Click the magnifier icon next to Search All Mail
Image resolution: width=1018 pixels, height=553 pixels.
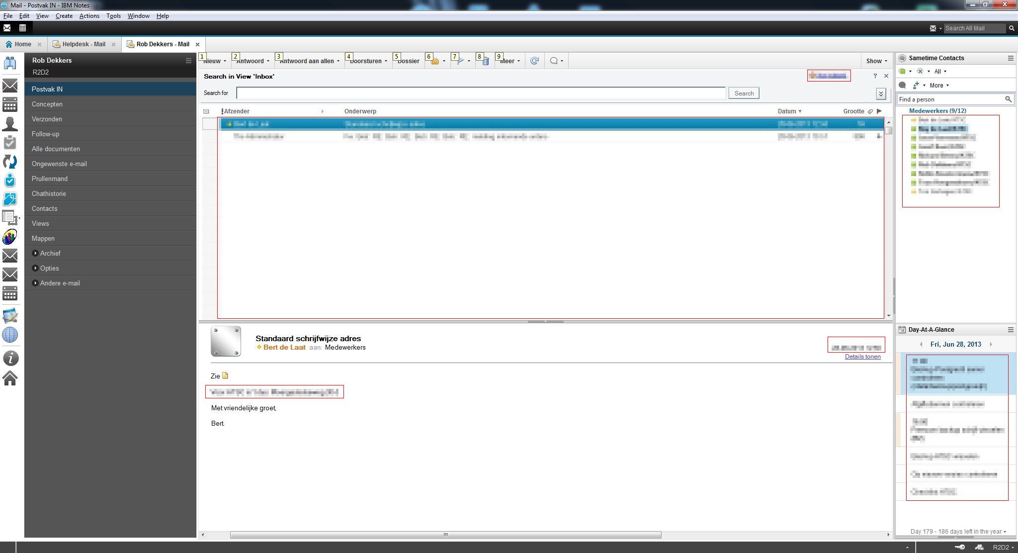click(x=1012, y=28)
